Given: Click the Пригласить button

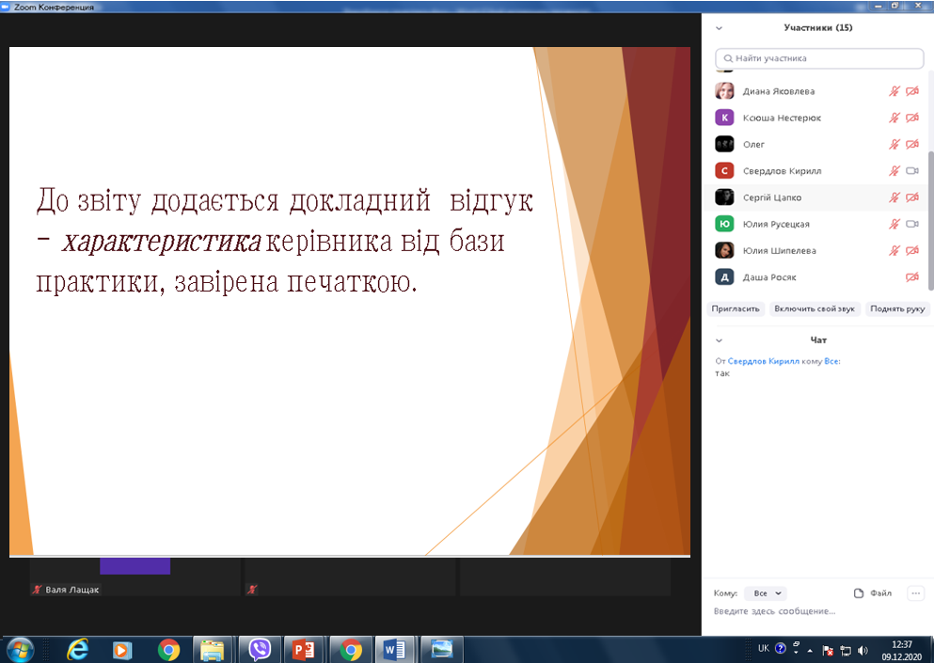Looking at the screenshot, I should click(x=736, y=308).
